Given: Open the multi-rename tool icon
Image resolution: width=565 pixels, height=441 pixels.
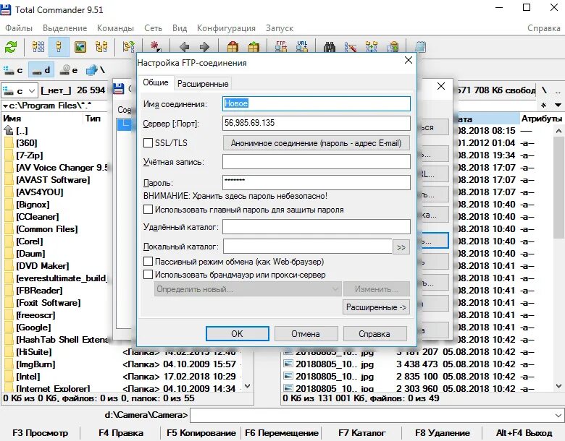Looking at the screenshot, I should coord(351,47).
